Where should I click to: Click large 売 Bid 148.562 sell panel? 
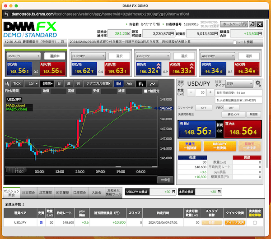[197, 129]
